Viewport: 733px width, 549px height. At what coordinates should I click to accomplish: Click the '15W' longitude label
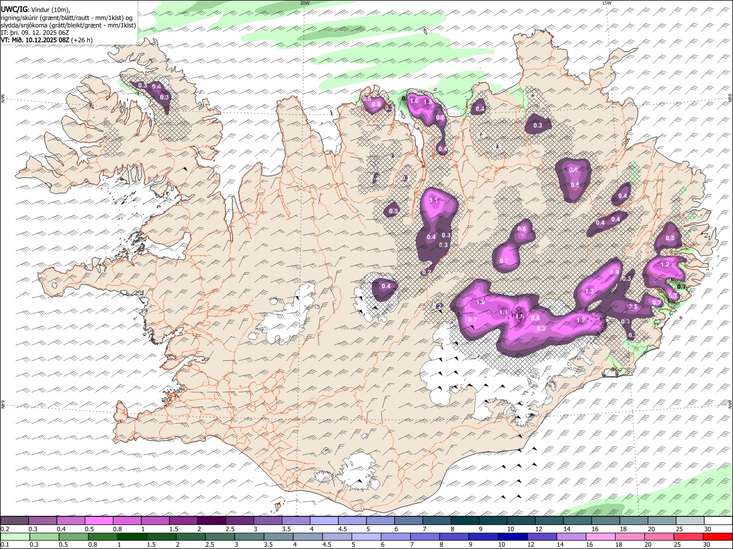click(606, 3)
